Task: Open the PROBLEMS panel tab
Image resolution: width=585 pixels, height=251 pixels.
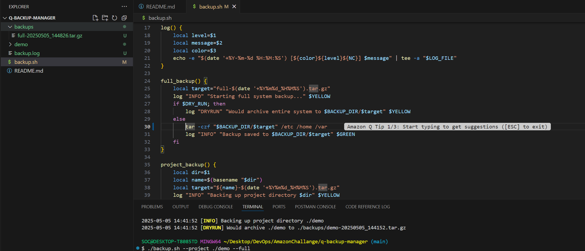Action: click(x=152, y=207)
